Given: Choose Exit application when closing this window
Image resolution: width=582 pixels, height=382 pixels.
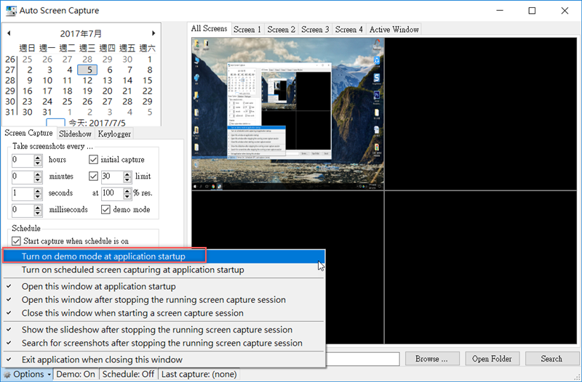Looking at the screenshot, I should click(102, 359).
